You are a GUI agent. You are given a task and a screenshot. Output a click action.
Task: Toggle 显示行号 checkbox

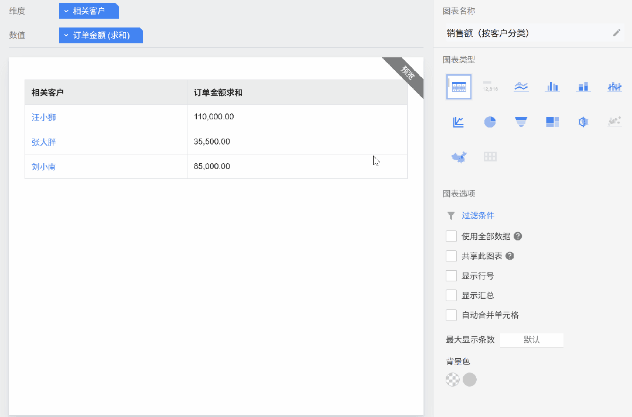452,275
